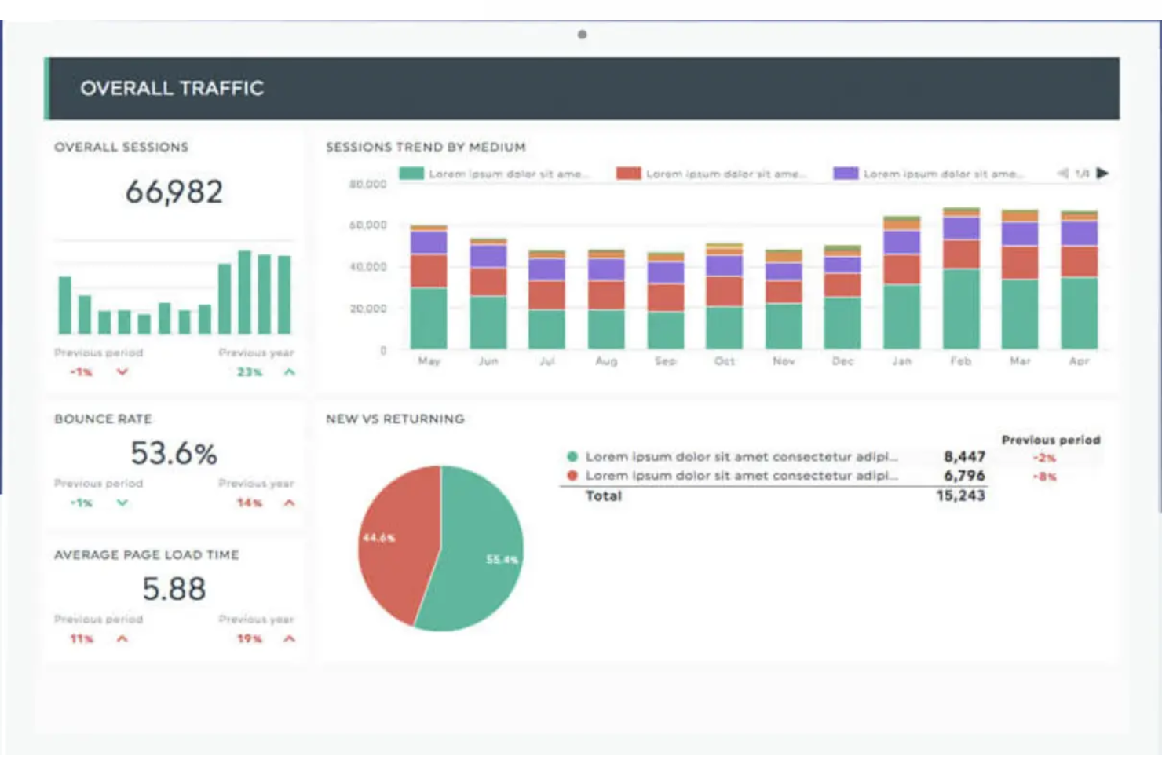Click the 1/4 pager indicator in the legend

point(1081,173)
